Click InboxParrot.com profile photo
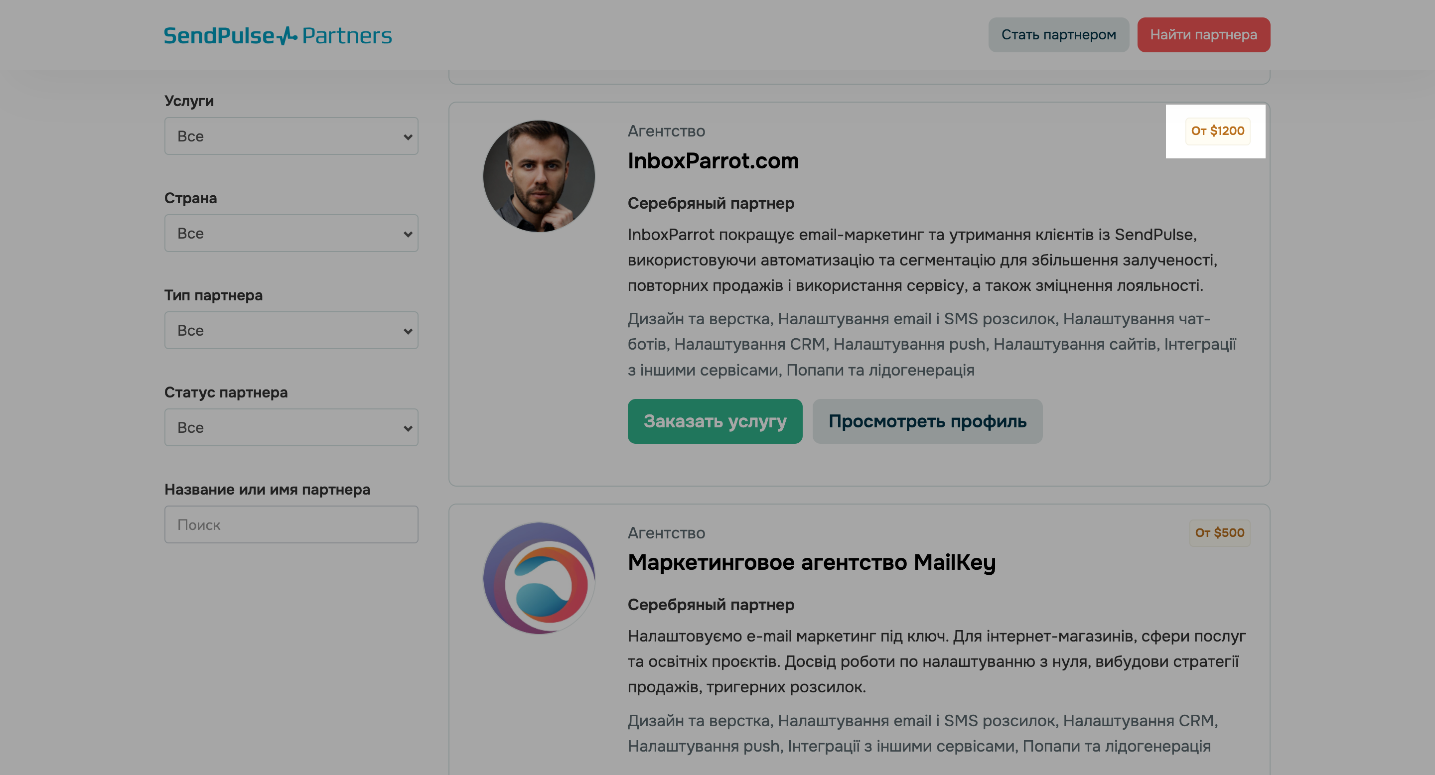 [x=539, y=176]
